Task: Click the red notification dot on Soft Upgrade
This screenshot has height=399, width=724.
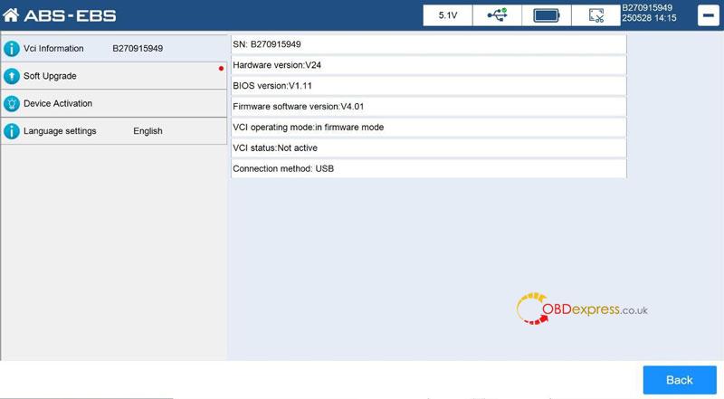Action: click(x=221, y=69)
